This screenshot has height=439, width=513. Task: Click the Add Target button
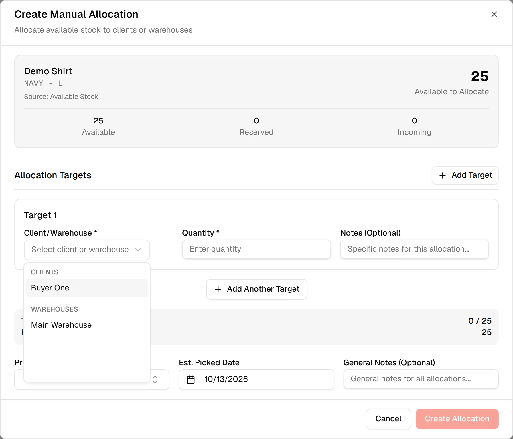pyautogui.click(x=465, y=175)
